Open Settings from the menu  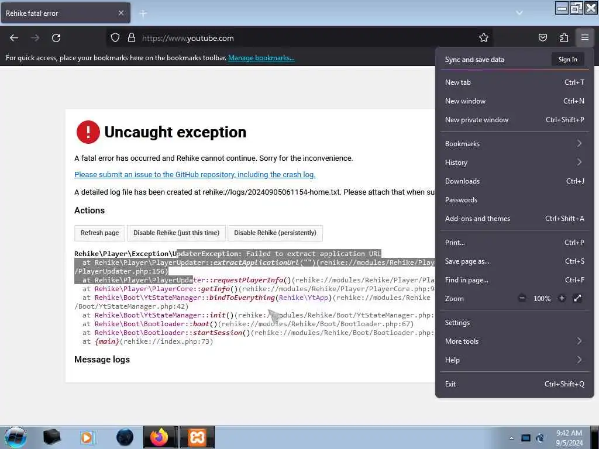(515, 323)
